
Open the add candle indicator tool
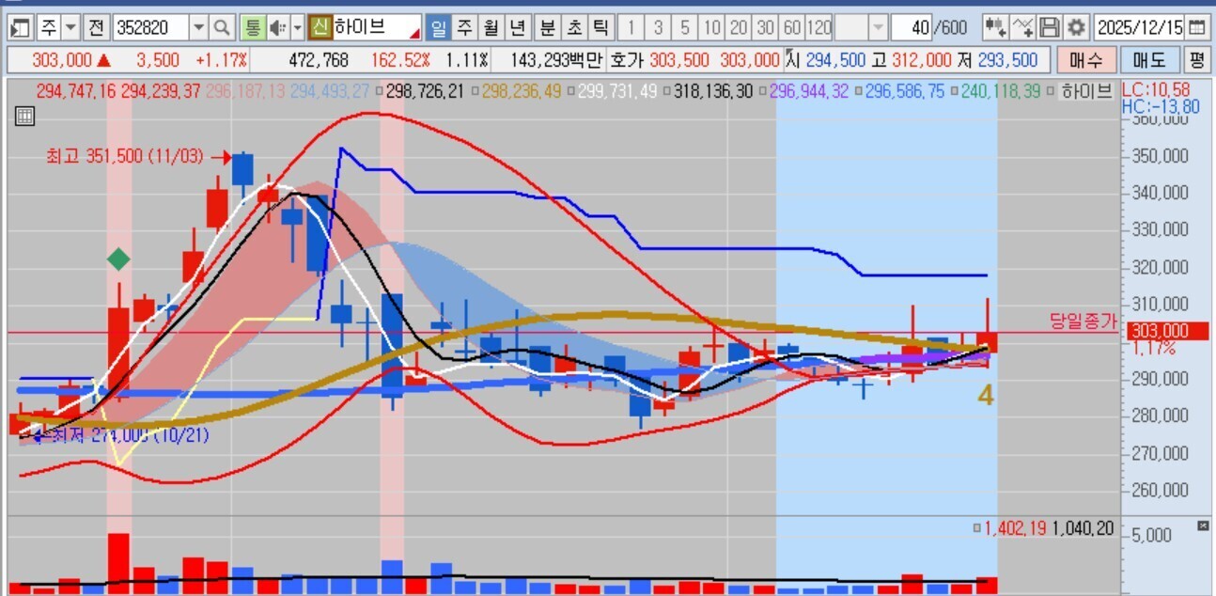click(x=997, y=27)
